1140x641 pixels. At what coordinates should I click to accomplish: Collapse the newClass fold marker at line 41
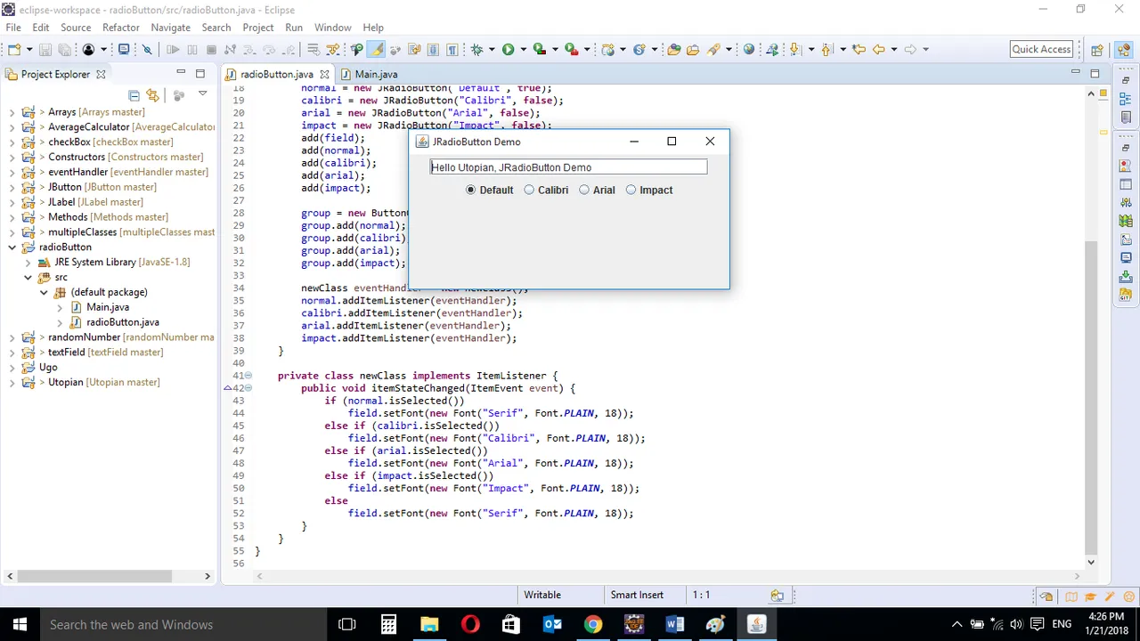tap(248, 376)
